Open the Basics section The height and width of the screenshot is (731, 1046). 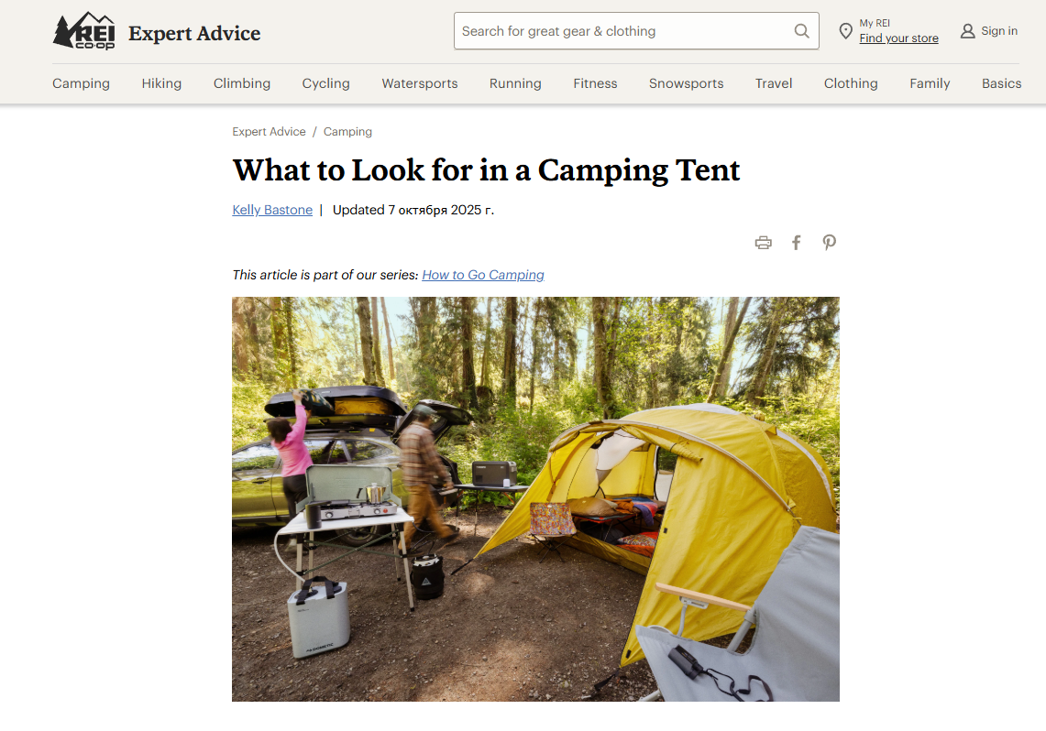pos(1001,83)
